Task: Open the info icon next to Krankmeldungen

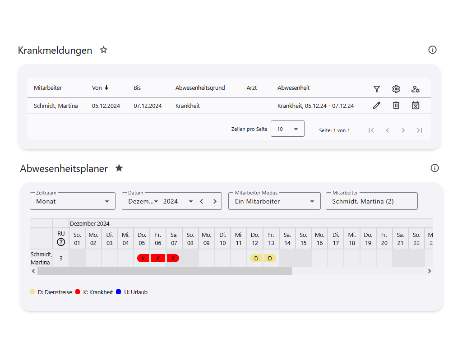Action: [x=432, y=50]
